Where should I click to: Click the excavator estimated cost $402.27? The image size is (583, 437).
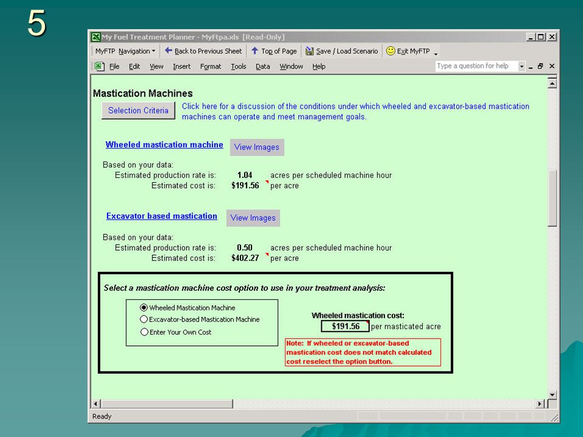[x=245, y=258]
